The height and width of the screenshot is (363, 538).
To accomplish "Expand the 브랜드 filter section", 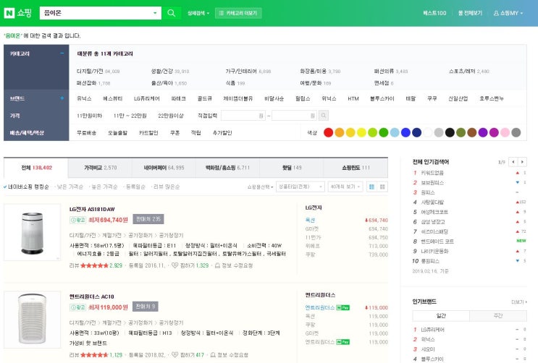I will click(x=62, y=98).
